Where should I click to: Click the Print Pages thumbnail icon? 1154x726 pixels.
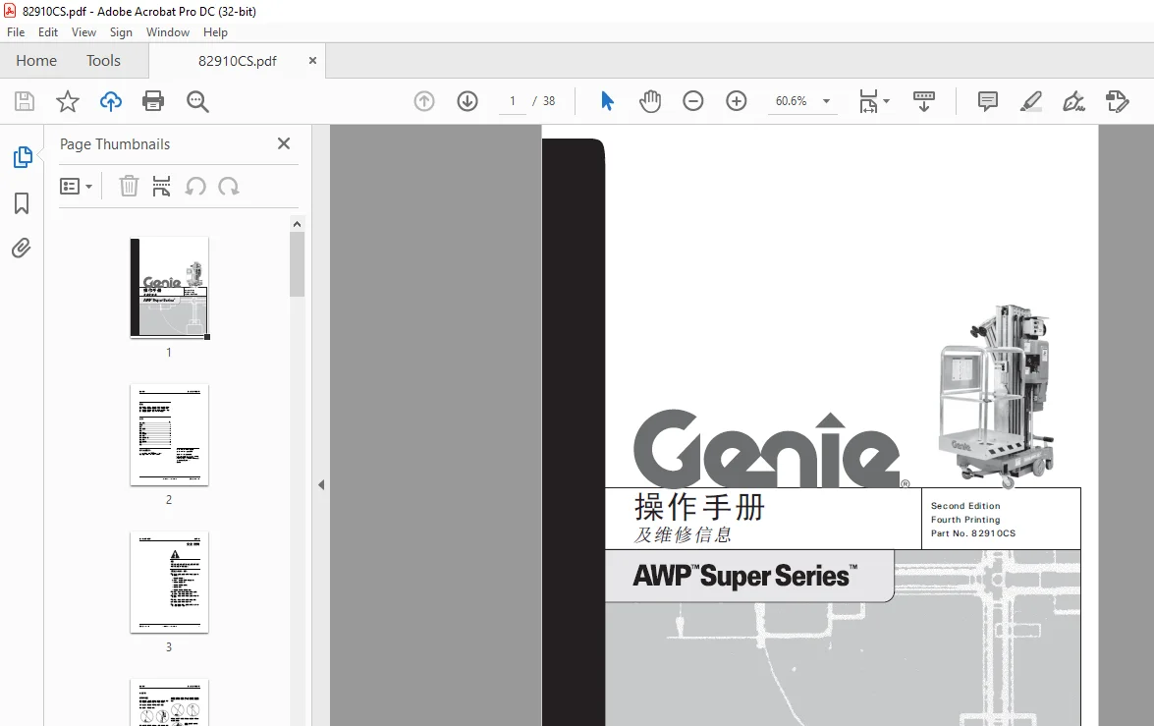click(161, 187)
